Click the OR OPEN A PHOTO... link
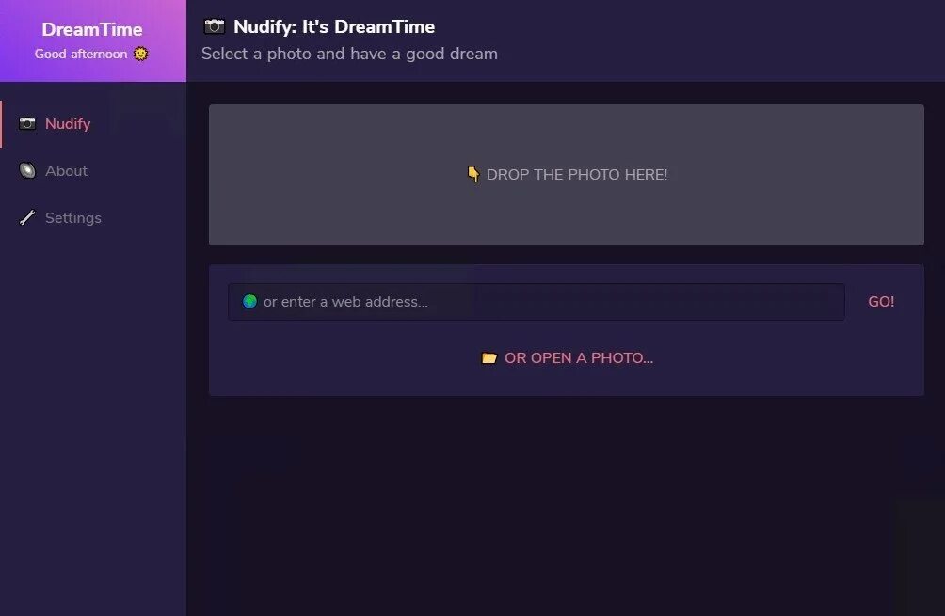Screen dimensions: 945x616 [579, 357]
